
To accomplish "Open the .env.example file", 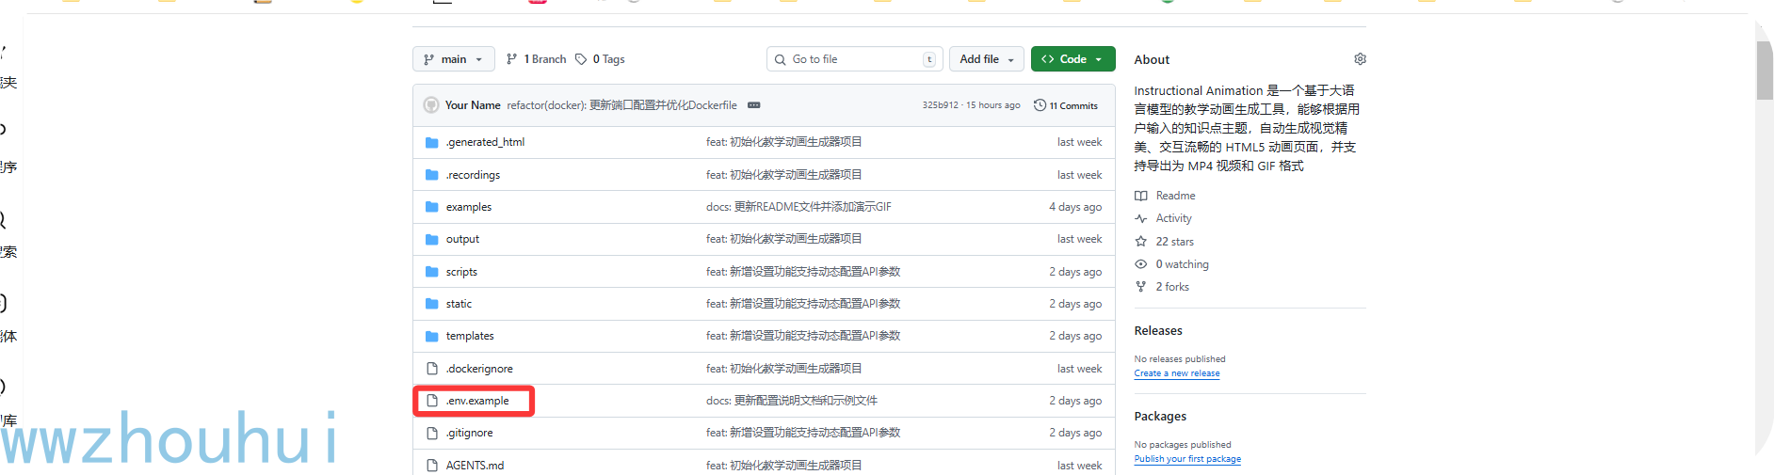I will (x=477, y=401).
